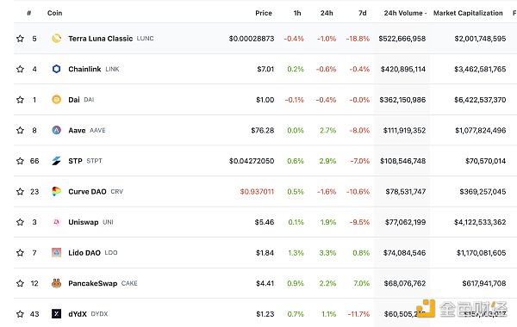Sort by Market Capitalization column header
Screen dimensions: 517x327
coord(468,13)
